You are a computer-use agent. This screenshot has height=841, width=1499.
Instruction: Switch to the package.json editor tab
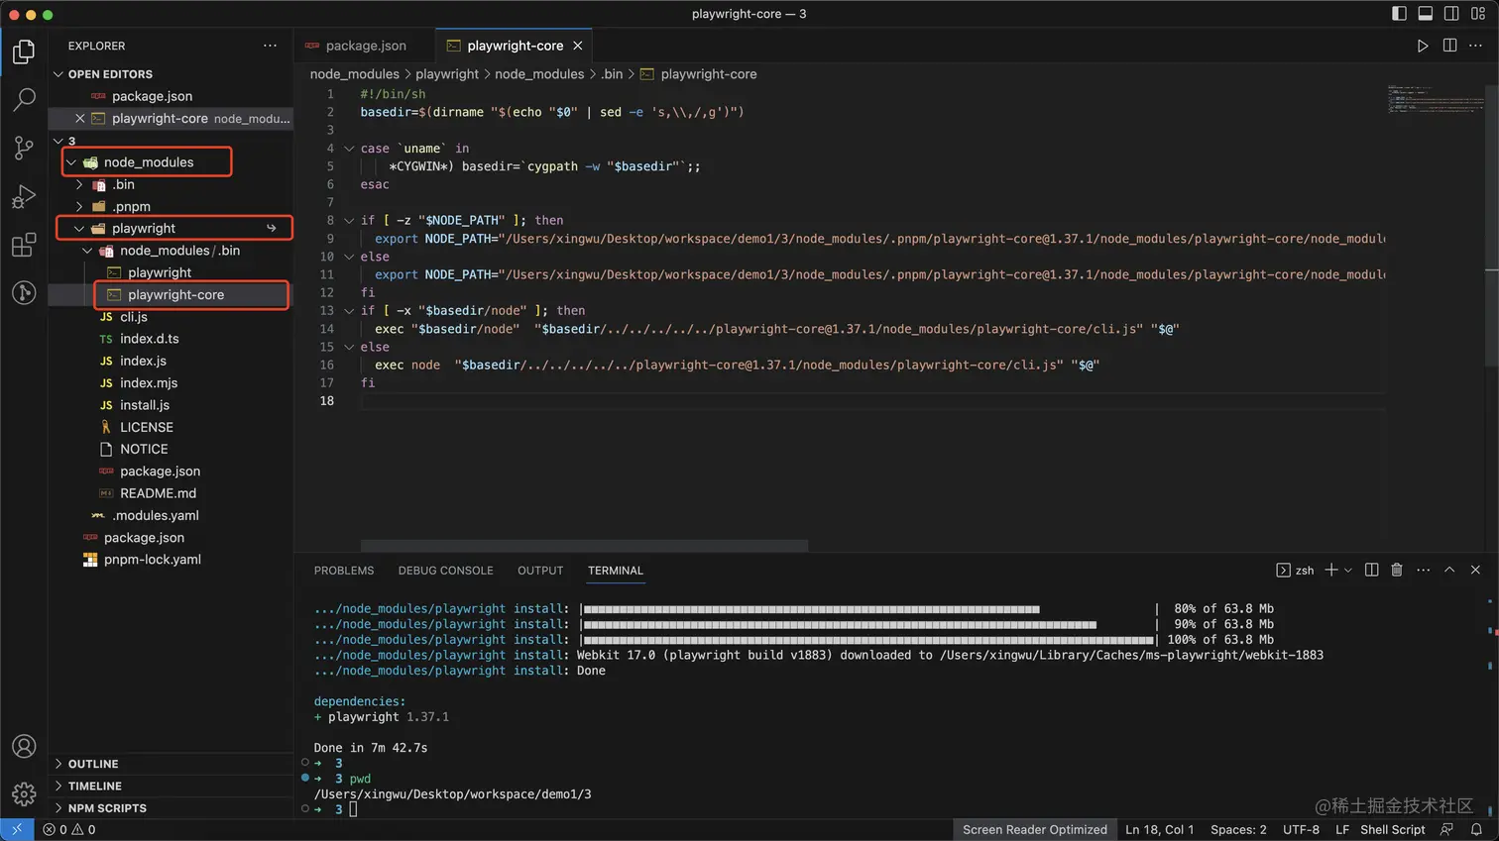pyautogui.click(x=364, y=46)
